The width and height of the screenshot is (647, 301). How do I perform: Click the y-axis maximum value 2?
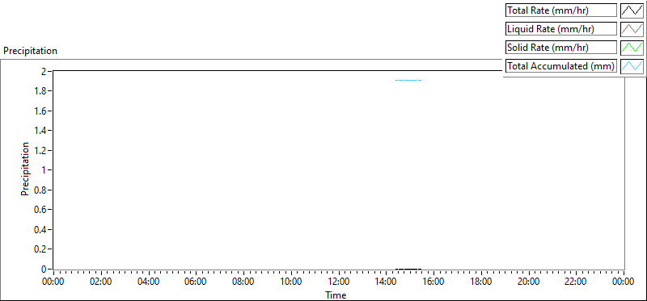pyautogui.click(x=44, y=71)
